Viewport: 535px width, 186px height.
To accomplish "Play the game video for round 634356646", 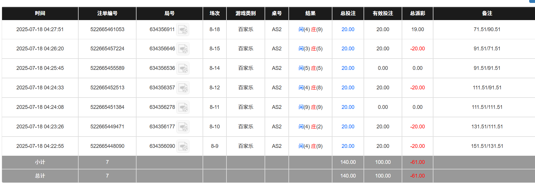I will click(x=183, y=49).
